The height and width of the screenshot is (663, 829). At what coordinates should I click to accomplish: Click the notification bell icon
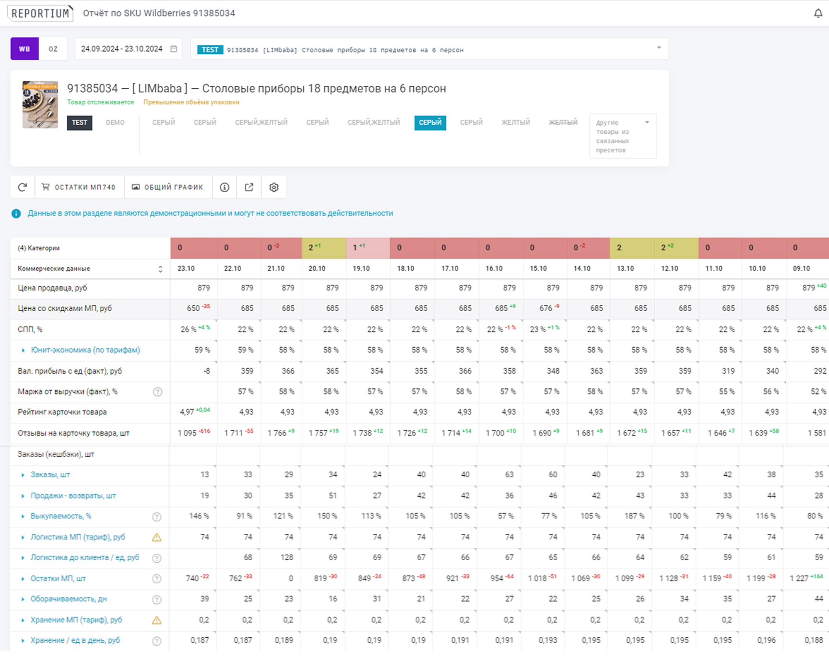[818, 13]
